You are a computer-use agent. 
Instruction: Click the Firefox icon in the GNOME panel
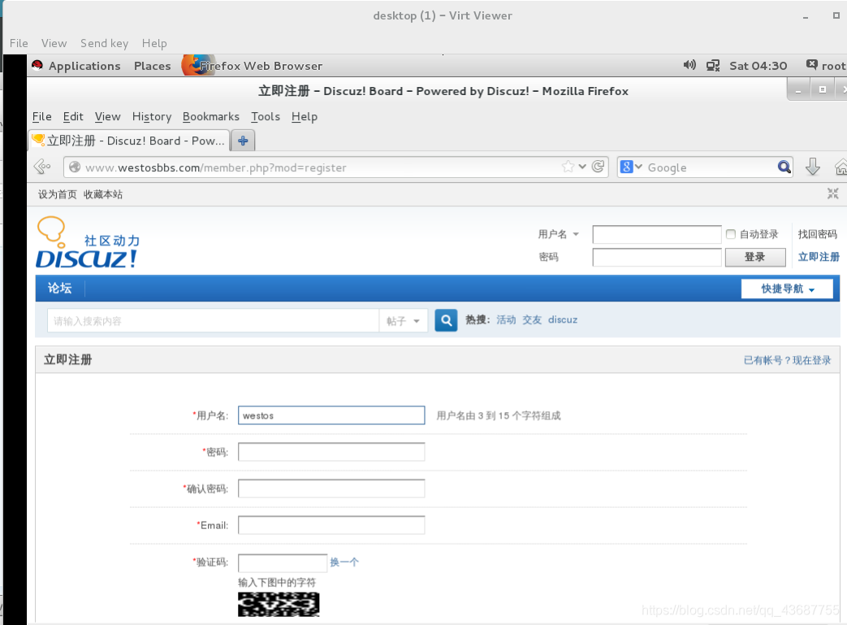pyautogui.click(x=197, y=65)
